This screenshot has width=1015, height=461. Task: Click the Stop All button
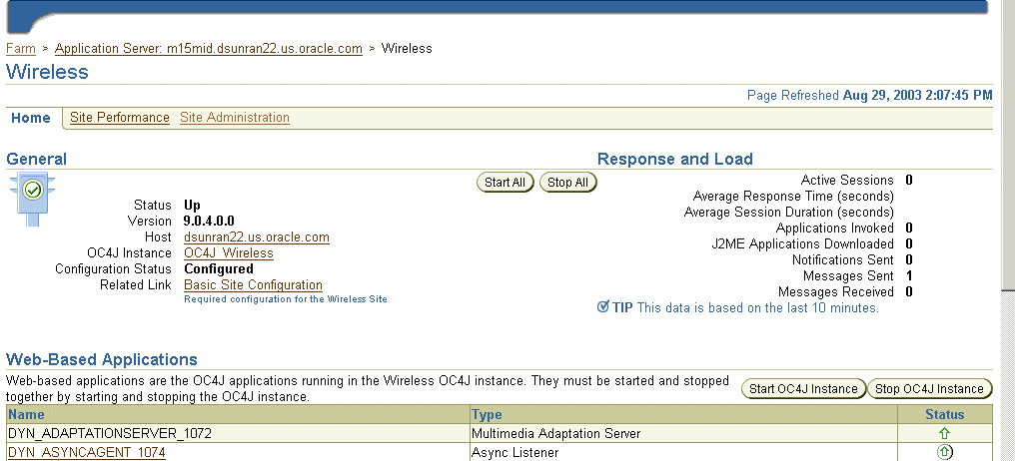(x=567, y=183)
